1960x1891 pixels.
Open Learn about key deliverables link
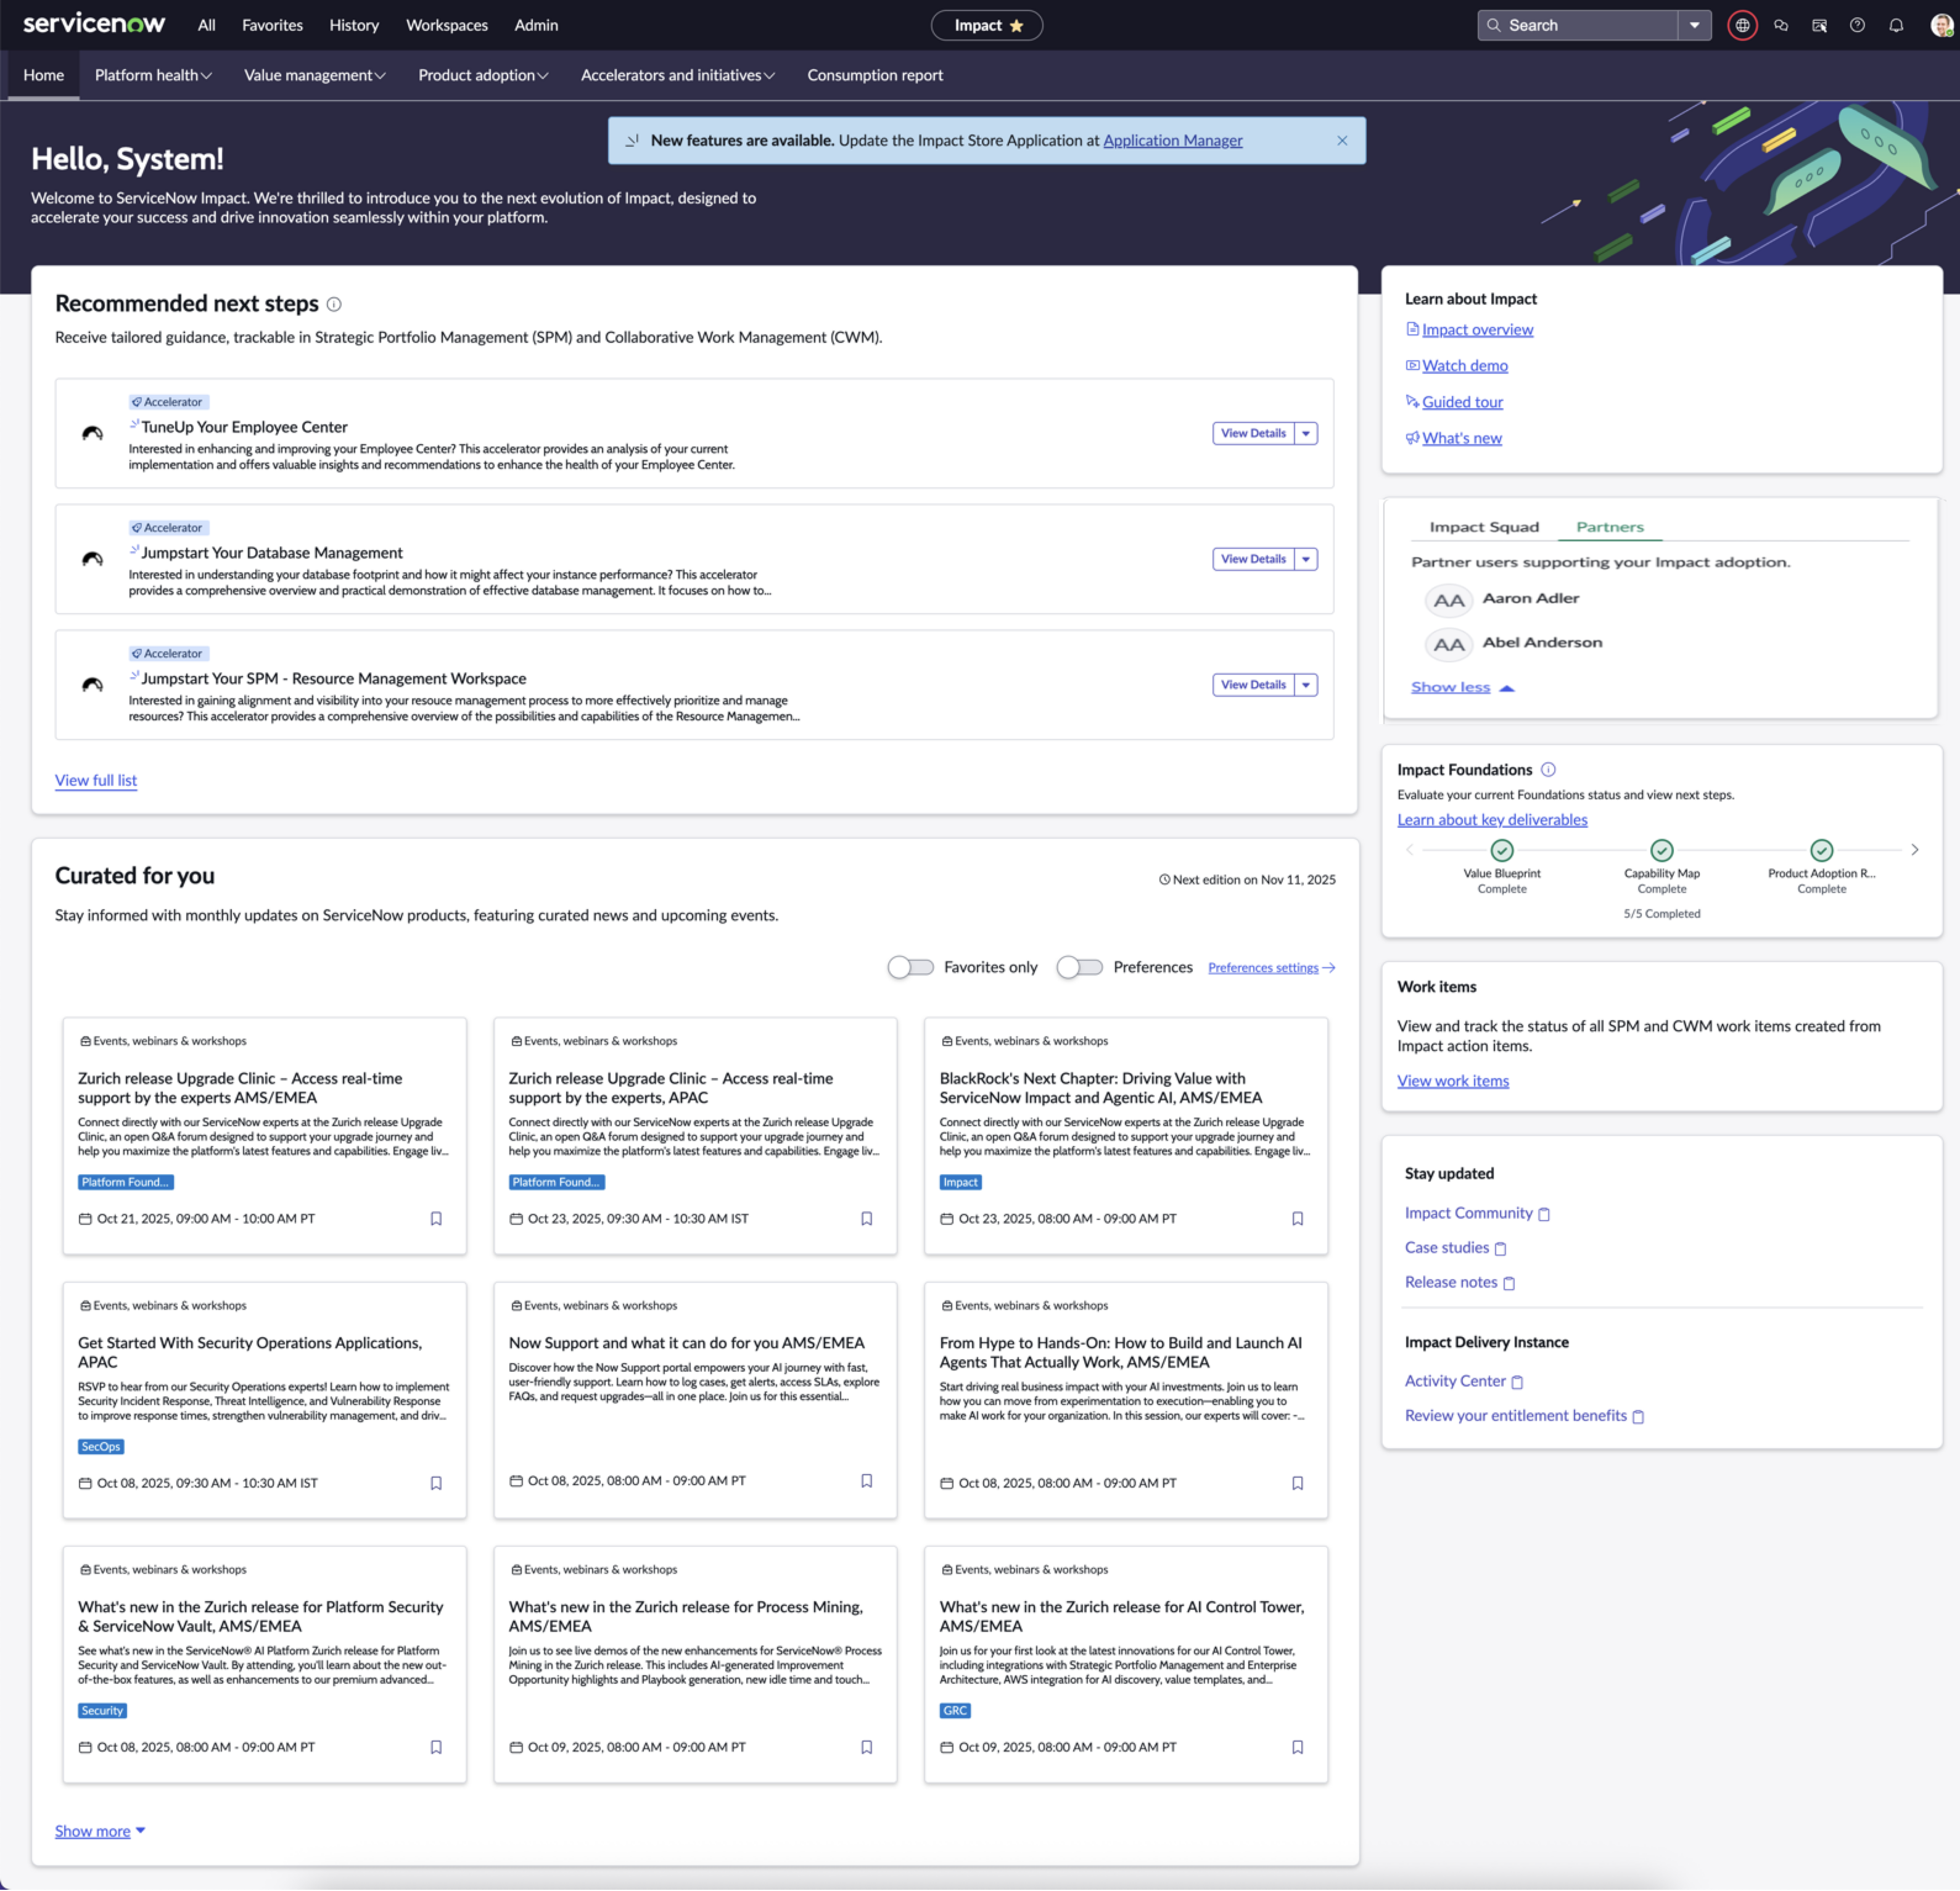tap(1492, 819)
